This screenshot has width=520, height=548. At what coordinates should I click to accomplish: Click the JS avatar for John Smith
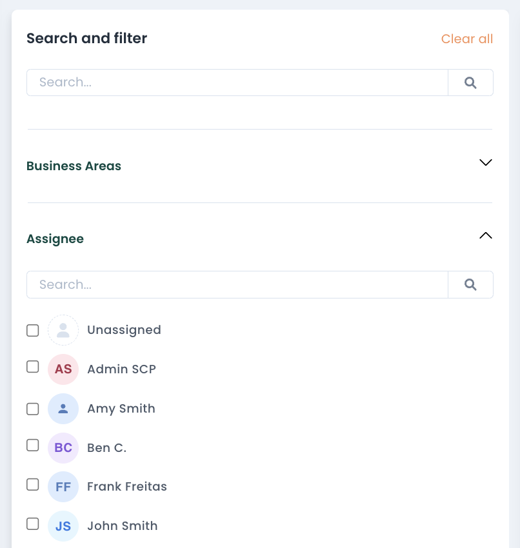[x=63, y=526]
